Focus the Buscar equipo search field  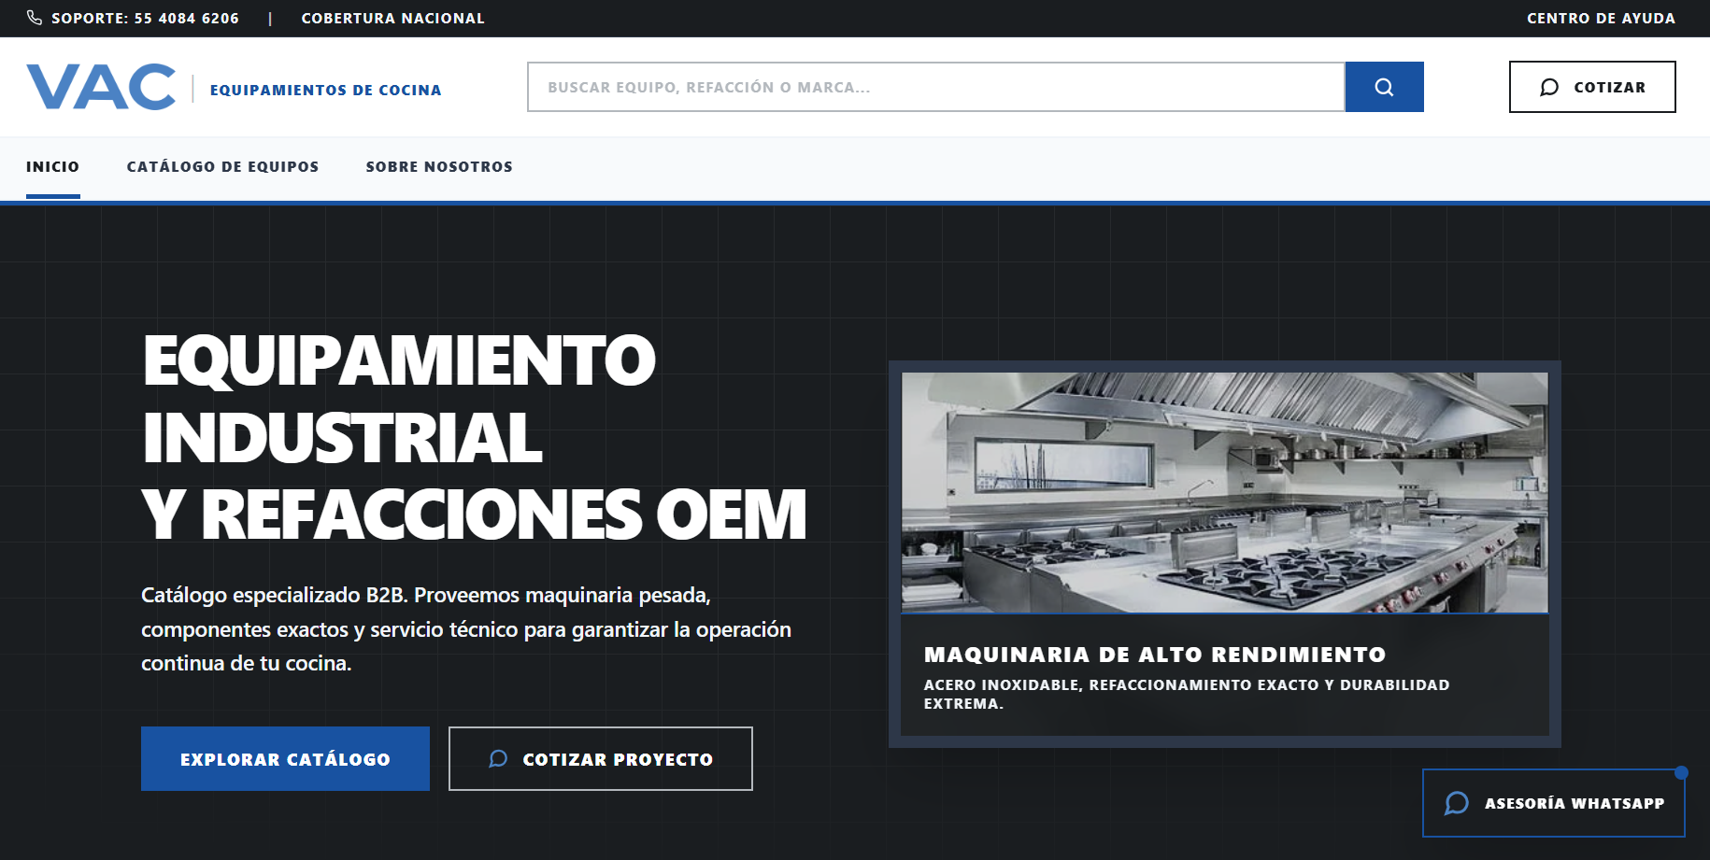click(936, 87)
